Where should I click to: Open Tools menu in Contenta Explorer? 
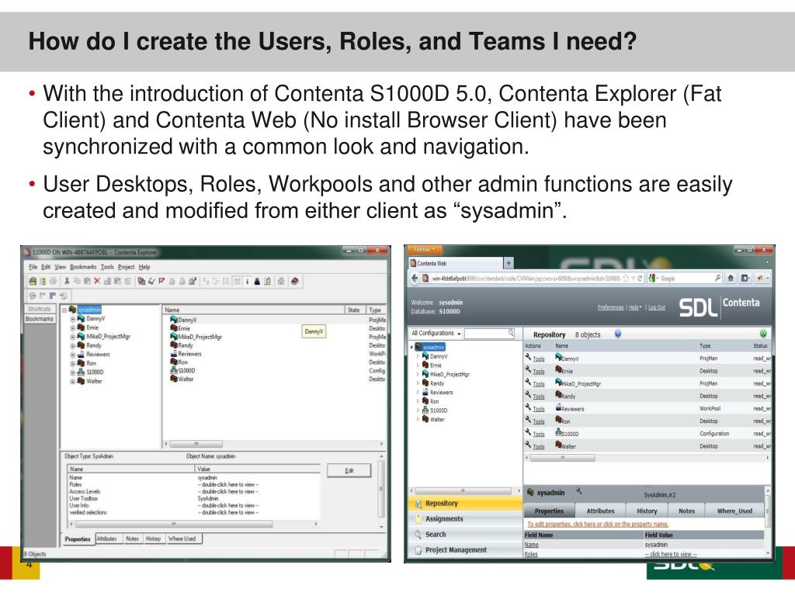(107, 267)
